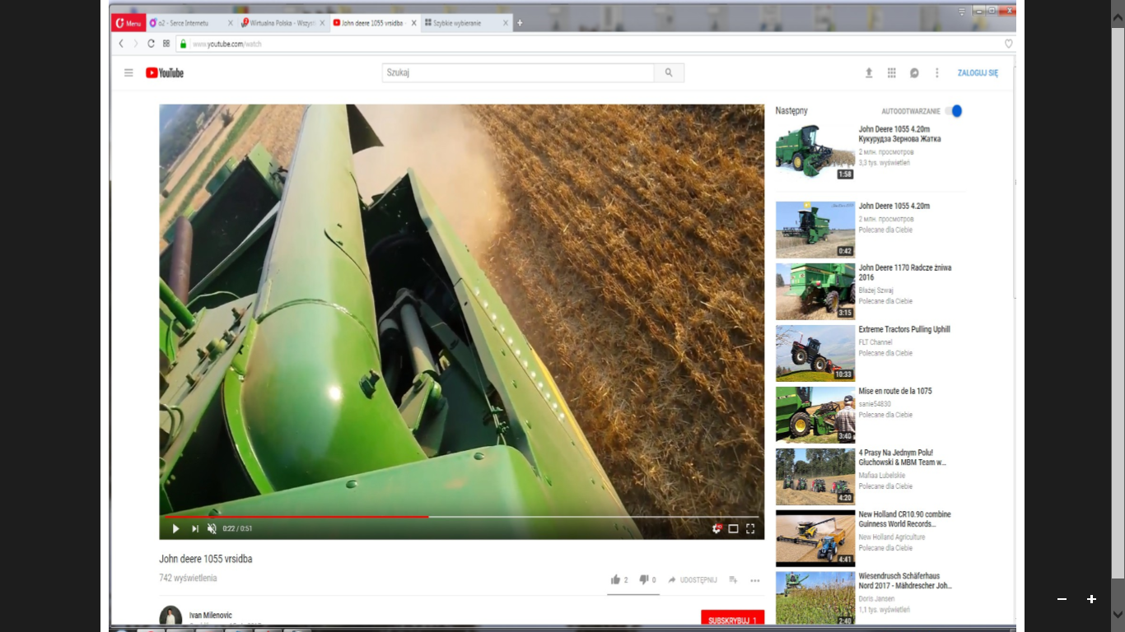1125x632 pixels.
Task: Like the video with thumbs up
Action: (615, 579)
